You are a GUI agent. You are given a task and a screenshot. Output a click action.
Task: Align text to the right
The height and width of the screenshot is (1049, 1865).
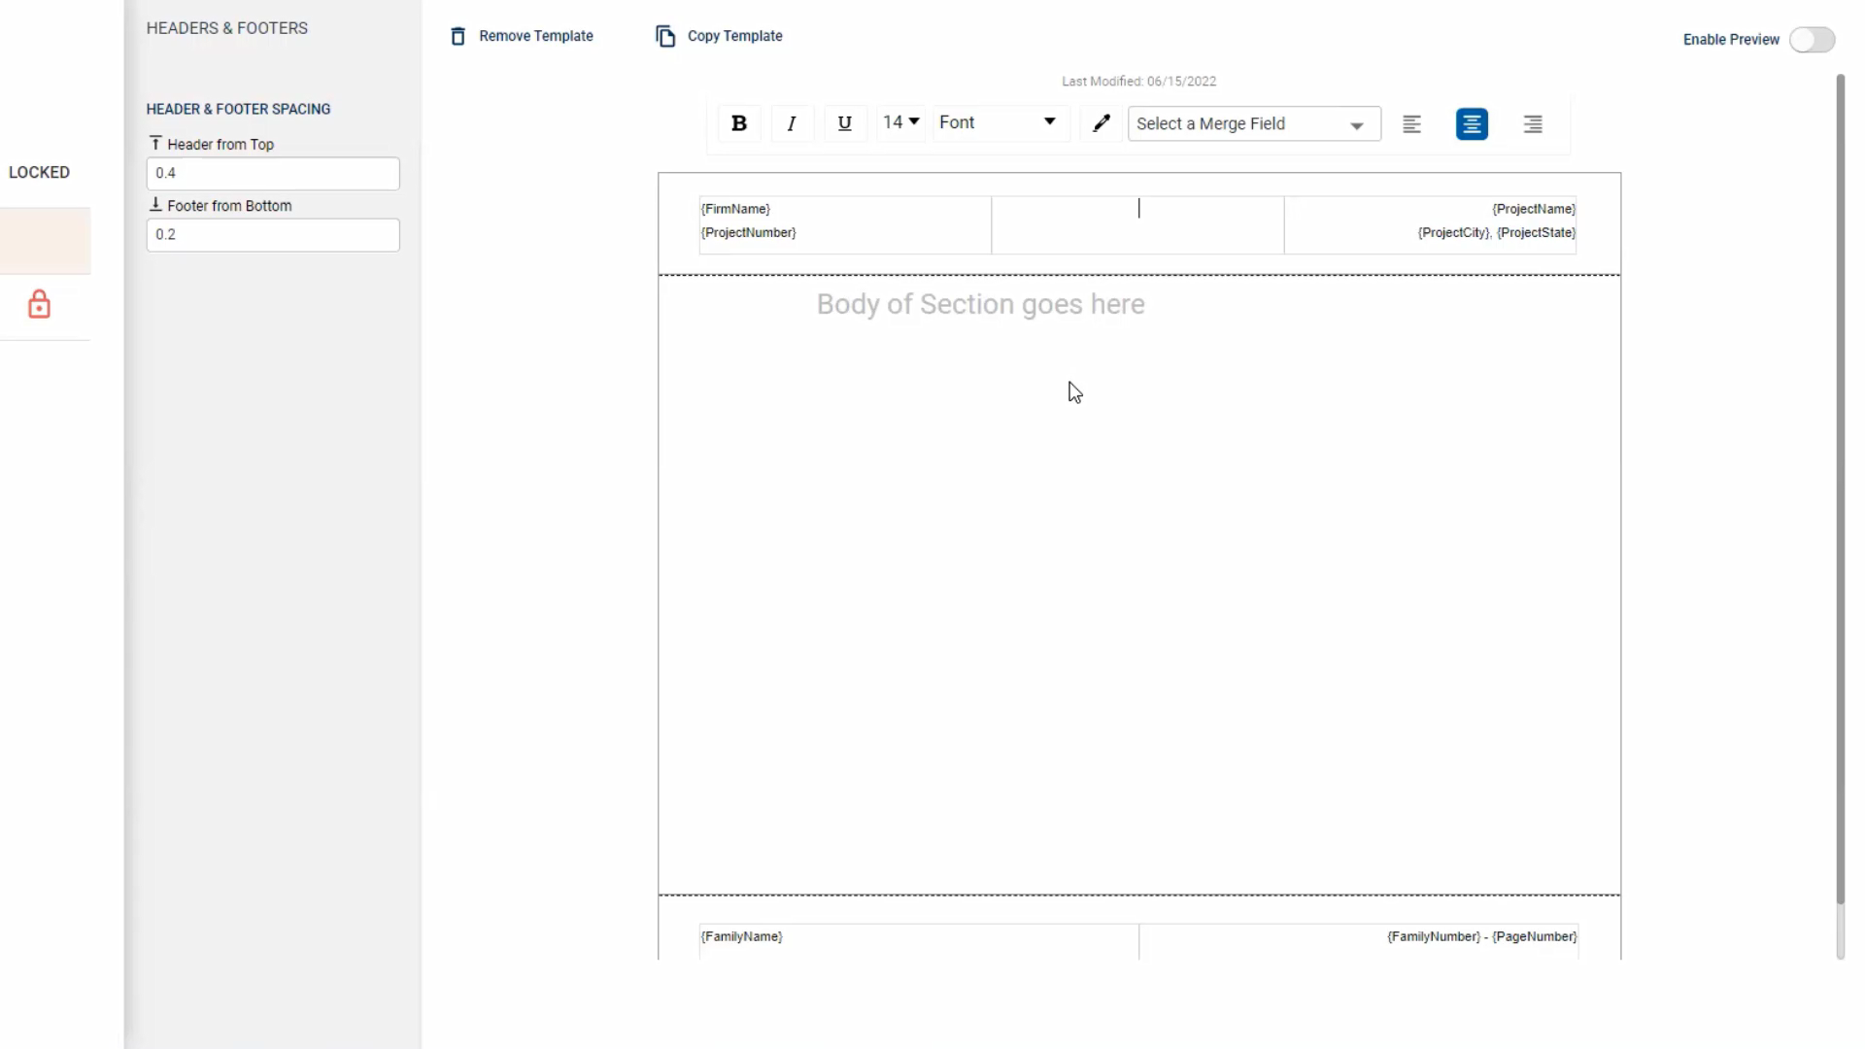coord(1533,124)
